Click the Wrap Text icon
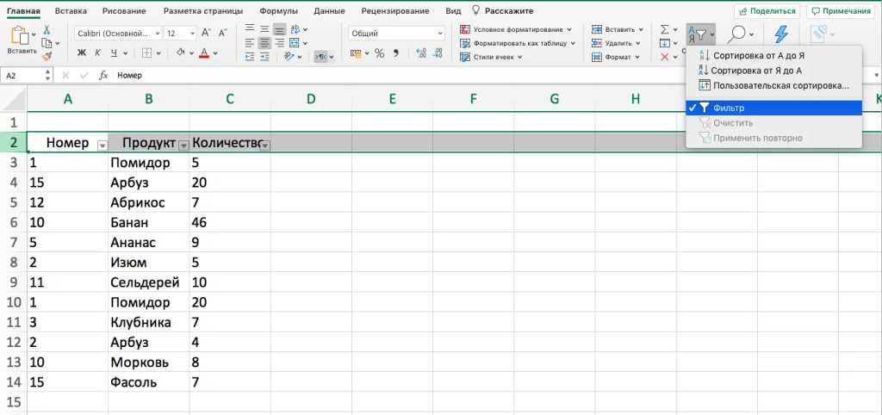The width and height of the screenshot is (882, 415). (295, 29)
